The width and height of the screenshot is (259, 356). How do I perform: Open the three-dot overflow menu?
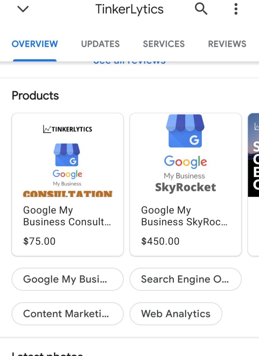236,9
